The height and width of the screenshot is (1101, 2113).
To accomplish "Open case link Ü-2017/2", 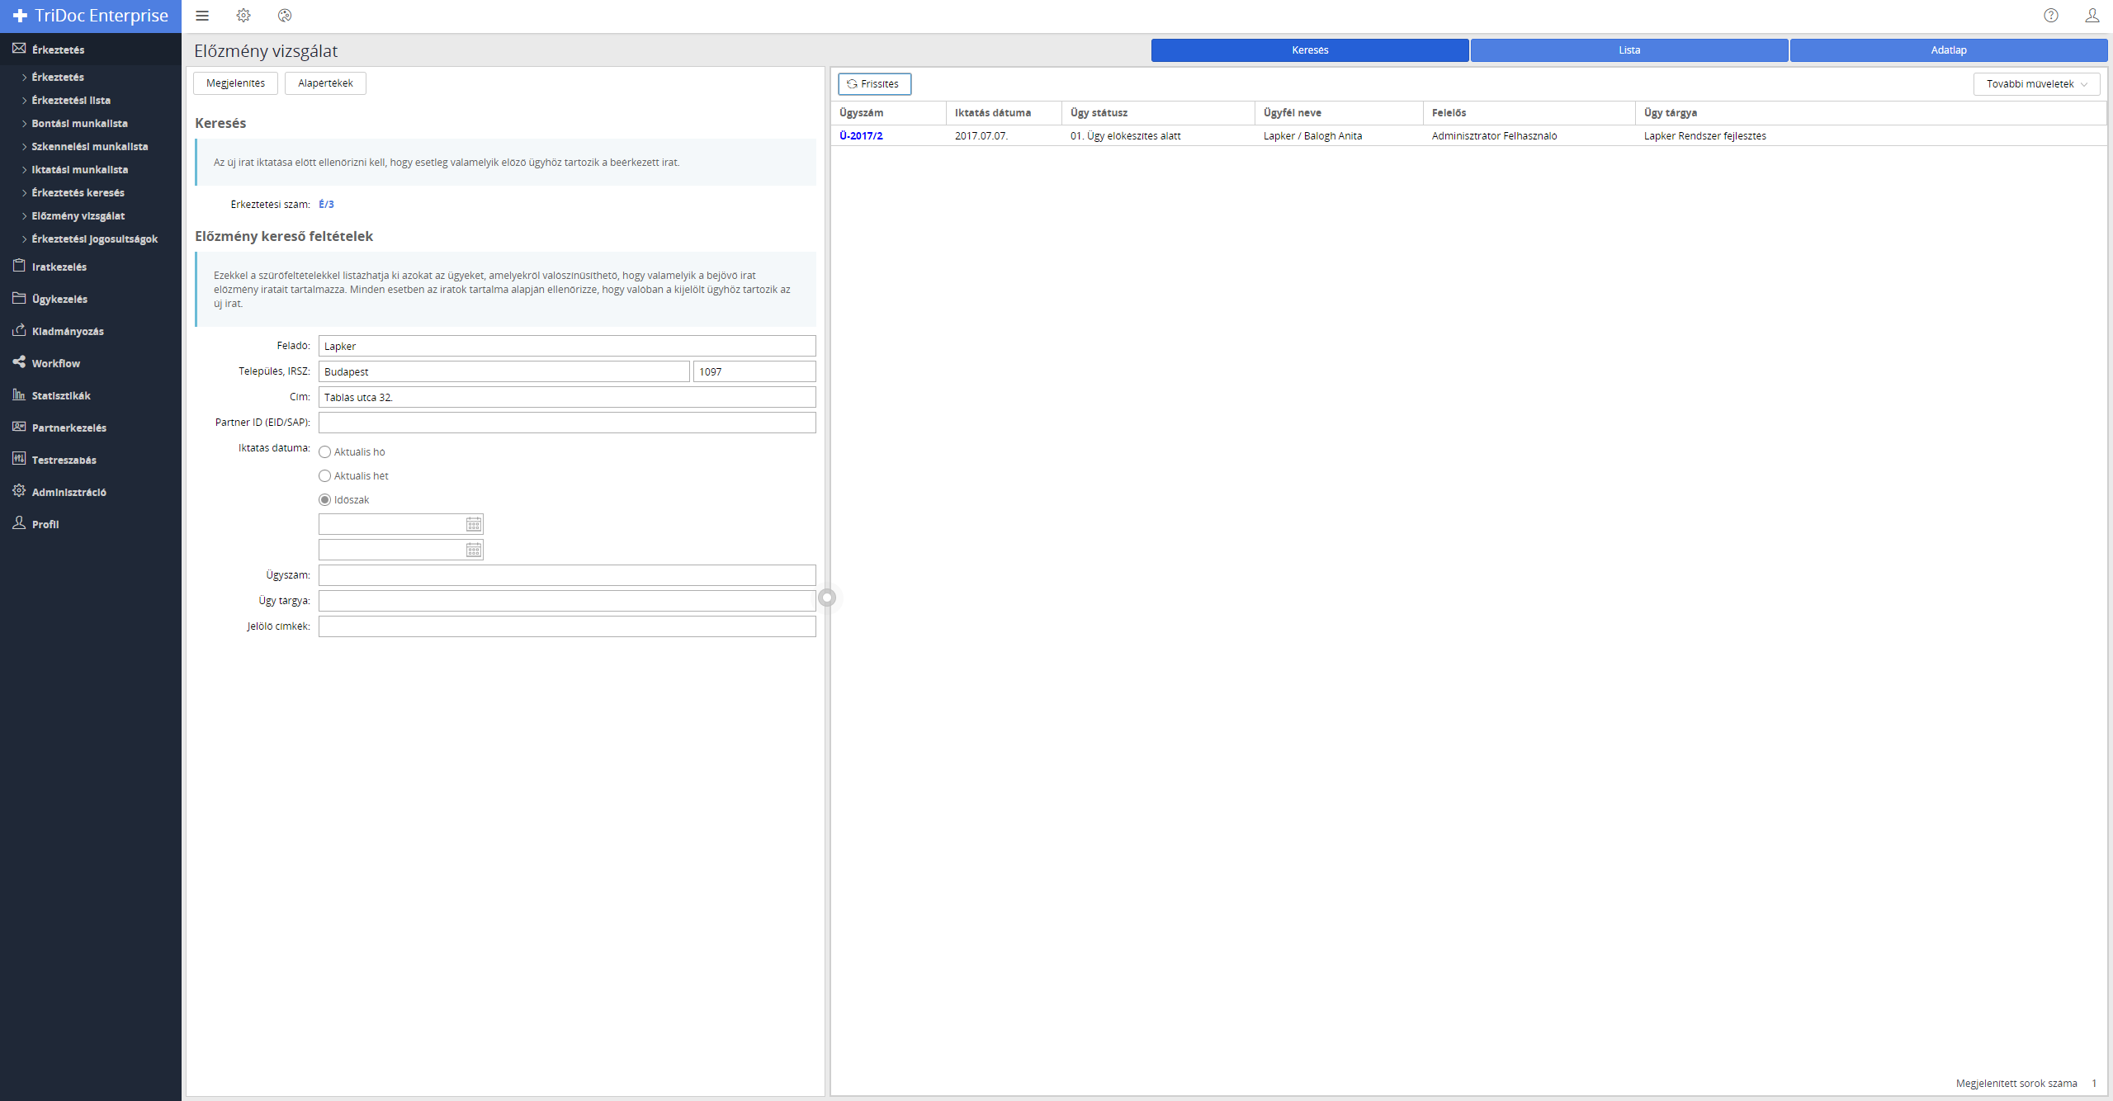I will 861,136.
